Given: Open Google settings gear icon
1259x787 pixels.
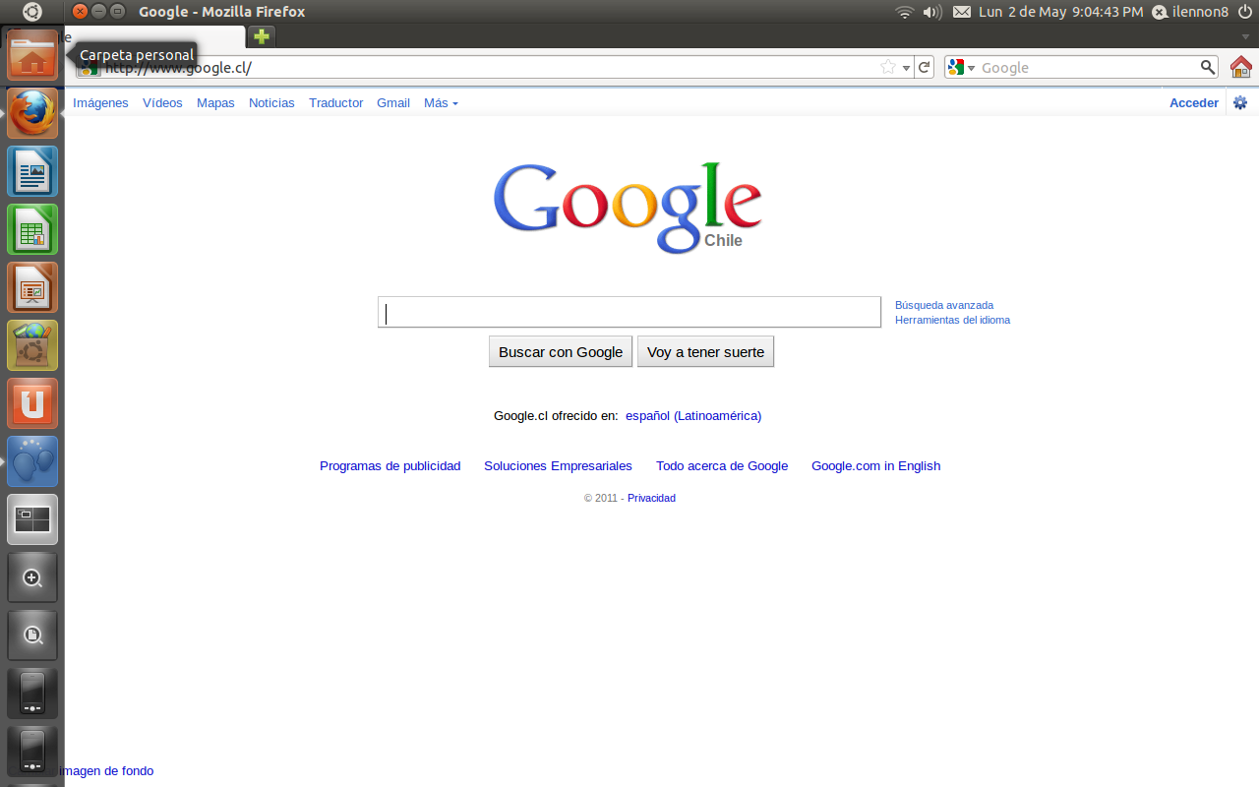Looking at the screenshot, I should (1239, 102).
